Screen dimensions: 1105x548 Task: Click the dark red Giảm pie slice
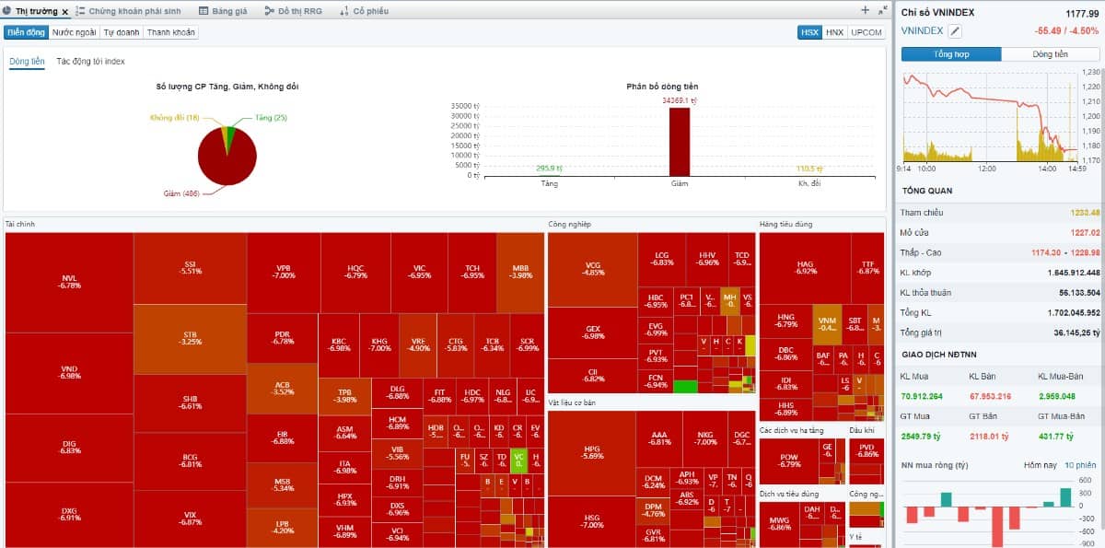(x=227, y=160)
